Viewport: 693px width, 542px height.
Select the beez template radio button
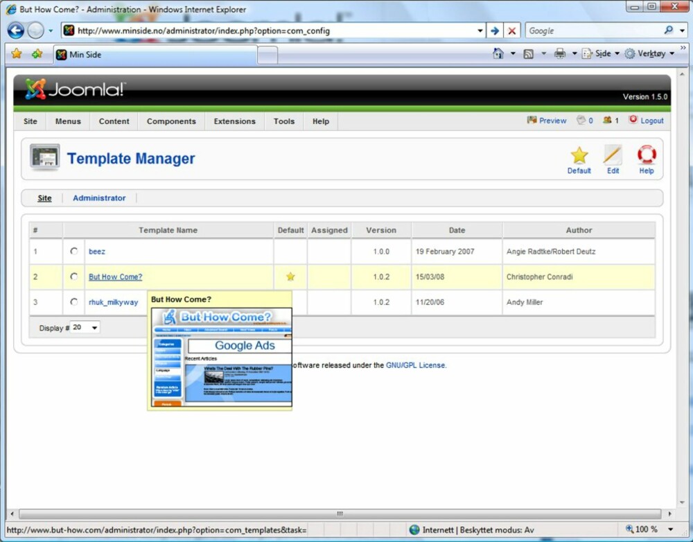coord(74,251)
